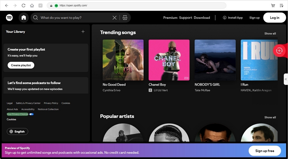
Task: Open the Legal link
Action: [x=10, y=103]
